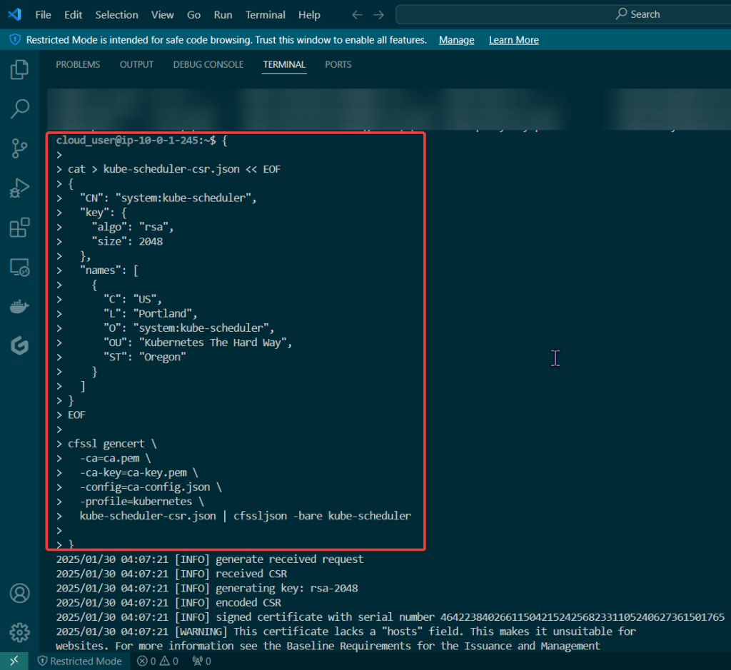This screenshot has width=731, height=670.
Task: Open the Accounts menu icon
Action: pyautogui.click(x=19, y=593)
